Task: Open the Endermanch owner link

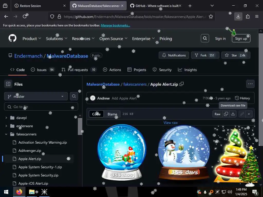Action: (28, 56)
